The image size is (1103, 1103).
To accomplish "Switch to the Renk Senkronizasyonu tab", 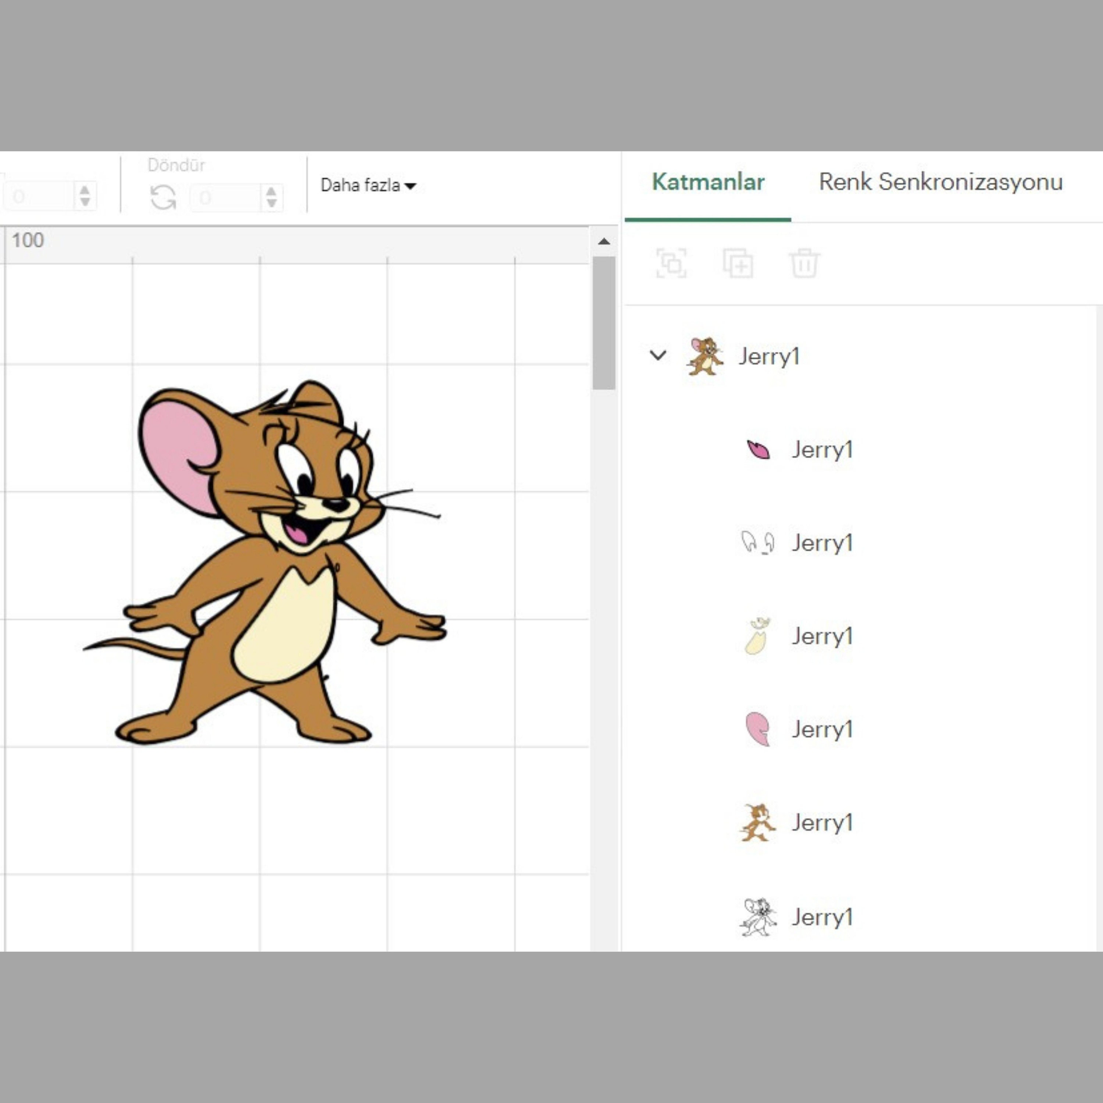I will pos(940,182).
